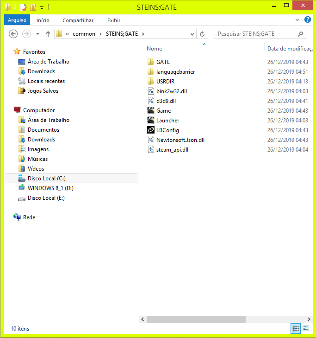Click the Properties quick access icon

[x=23, y=7]
